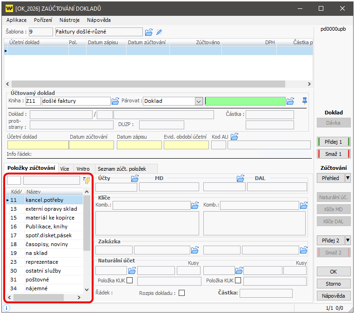Open the Aplikace menu
Screen dimensions: 355x314
[17, 20]
